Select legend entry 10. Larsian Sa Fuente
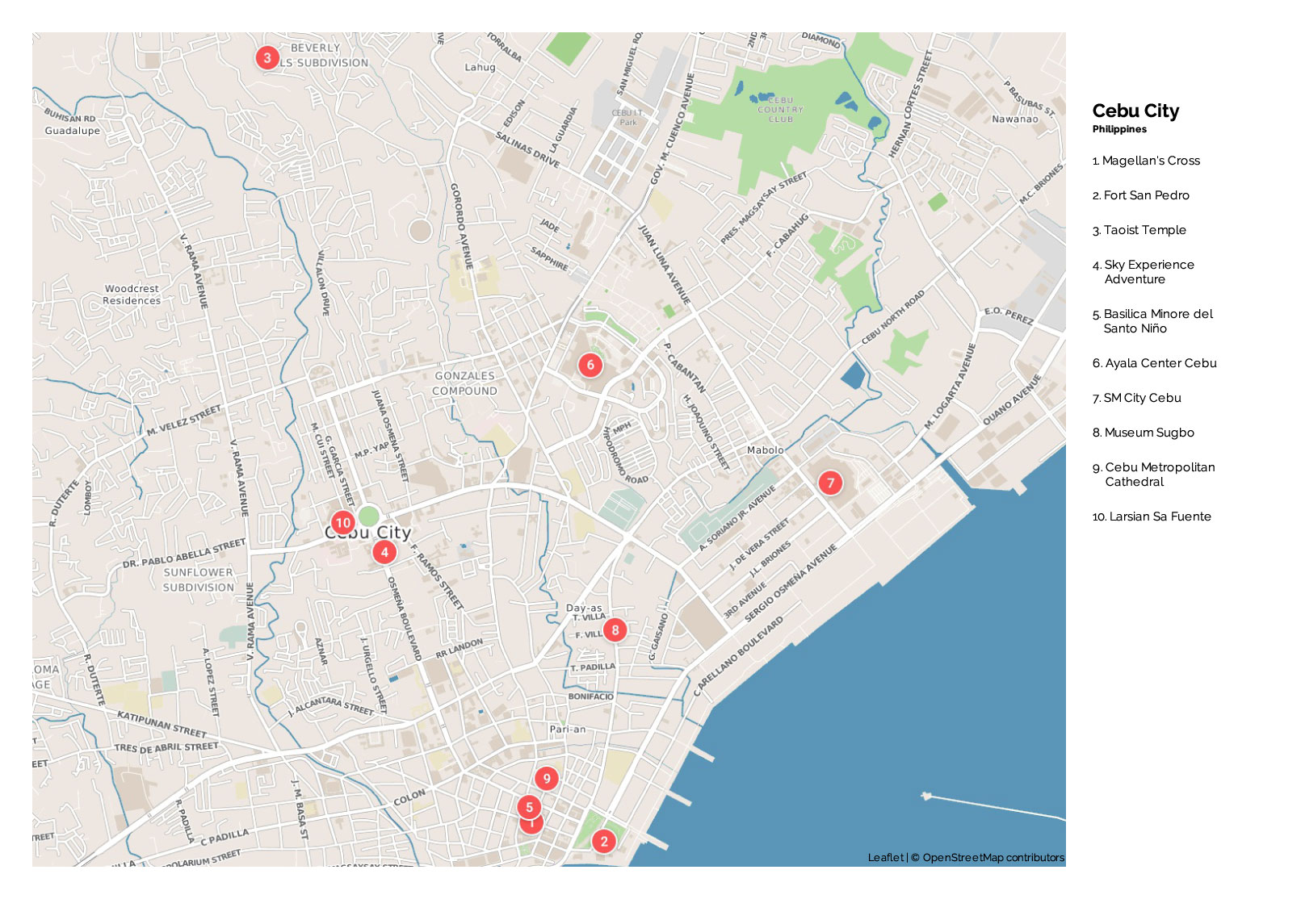This screenshot has height=920, width=1301. (x=1152, y=516)
